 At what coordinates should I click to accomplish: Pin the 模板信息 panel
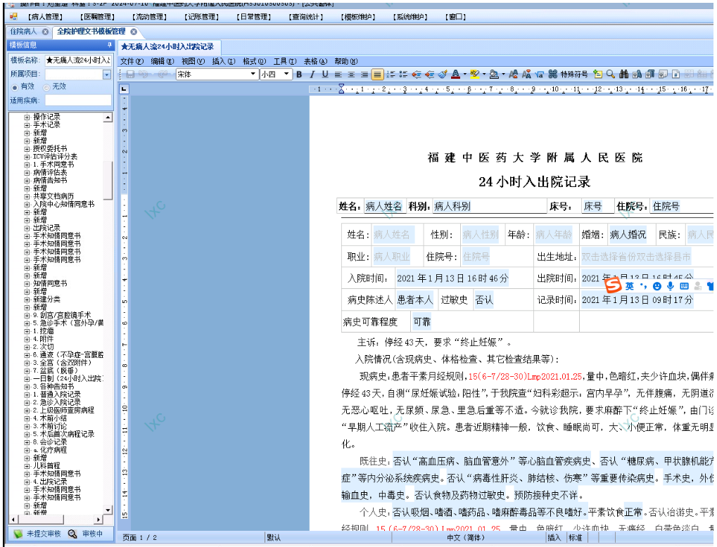[108, 45]
